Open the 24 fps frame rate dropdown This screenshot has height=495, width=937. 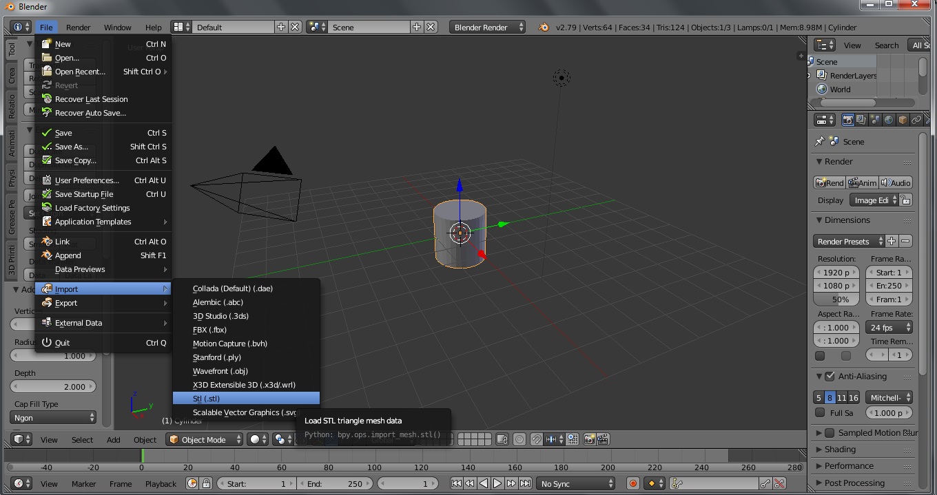[889, 327]
